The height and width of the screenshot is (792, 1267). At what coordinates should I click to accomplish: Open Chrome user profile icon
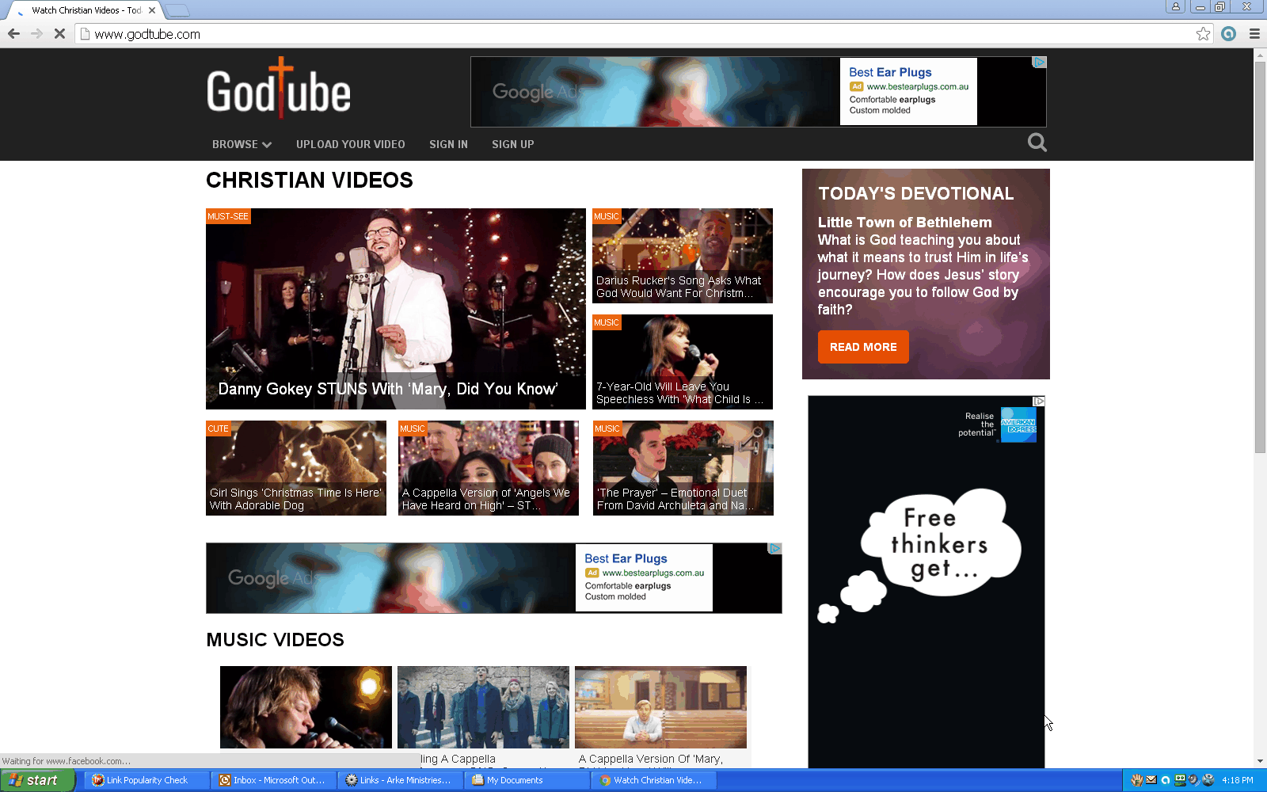1175,6
